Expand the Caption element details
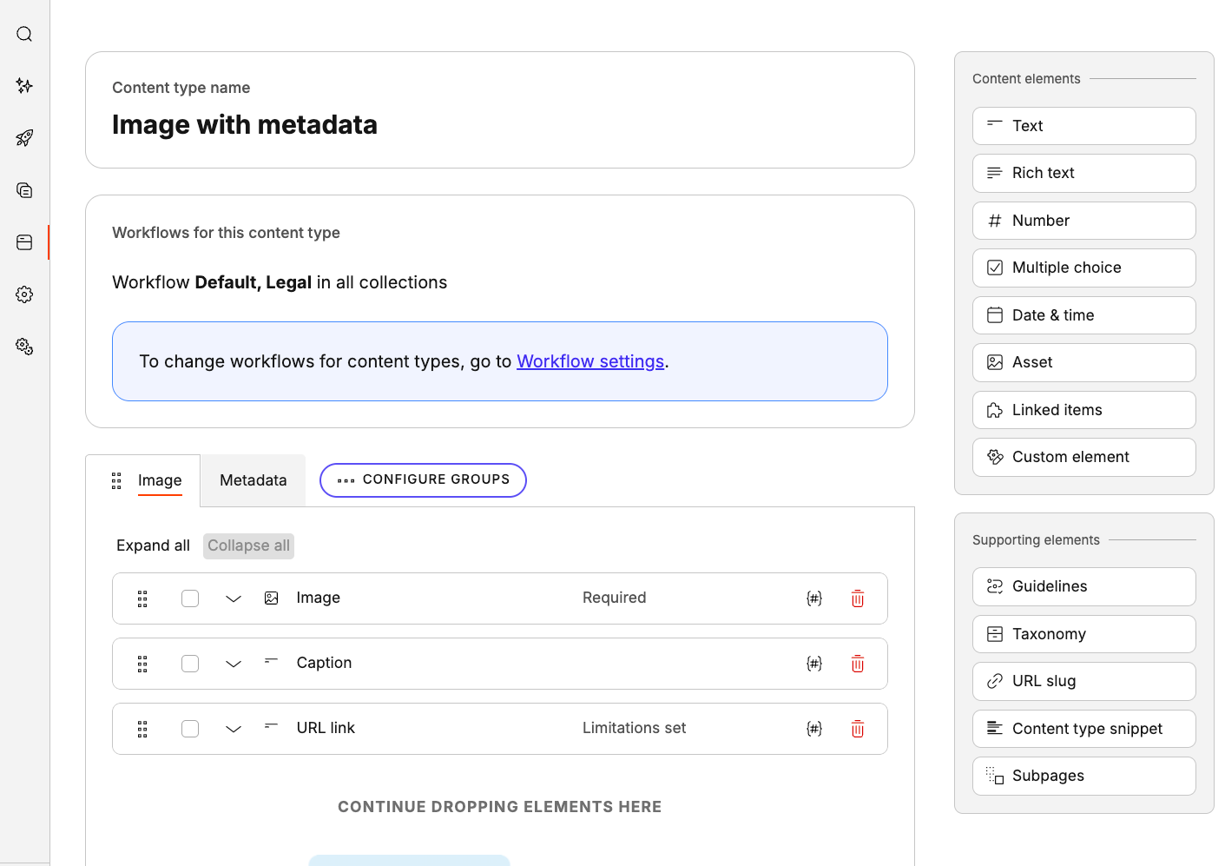The height and width of the screenshot is (866, 1225). (233, 664)
